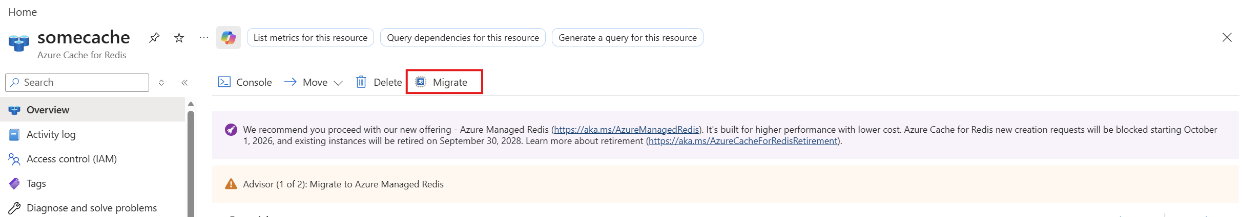Screen dimensions: 1242x217
Task: Click the sidebar vertical scrollbar thumb
Action: click(x=191, y=163)
